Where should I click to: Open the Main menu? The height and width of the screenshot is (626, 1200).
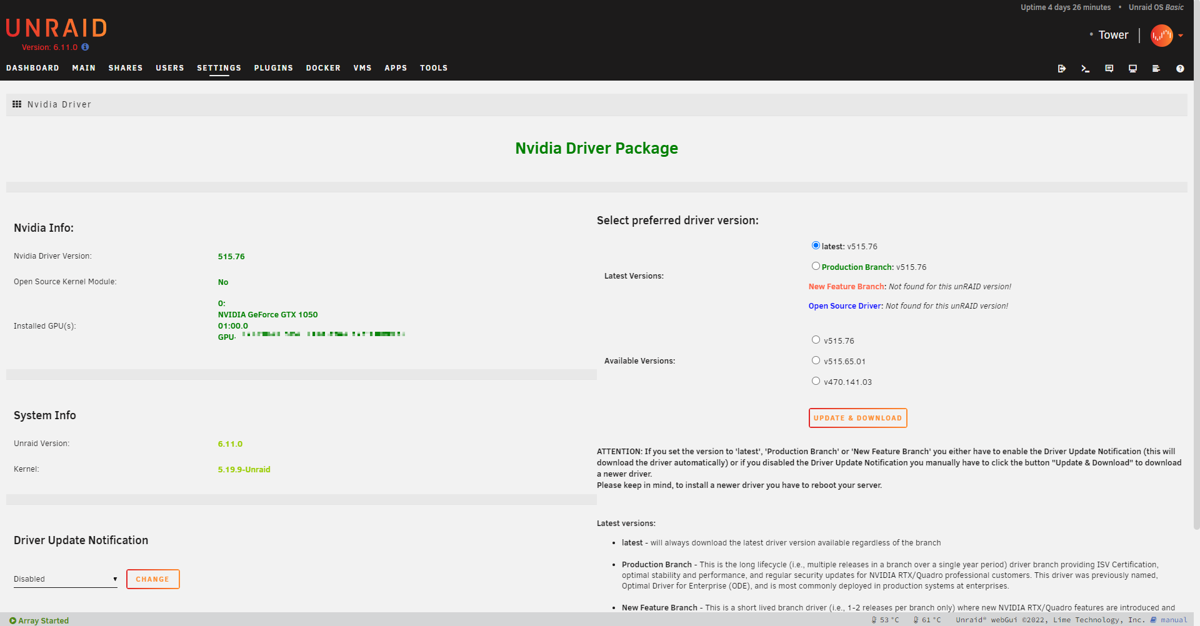tap(84, 68)
